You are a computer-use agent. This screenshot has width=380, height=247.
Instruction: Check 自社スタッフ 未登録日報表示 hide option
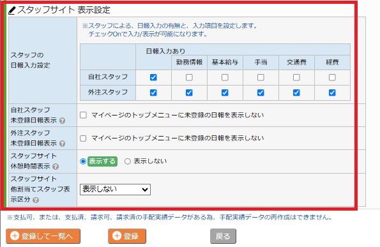tap(83, 115)
